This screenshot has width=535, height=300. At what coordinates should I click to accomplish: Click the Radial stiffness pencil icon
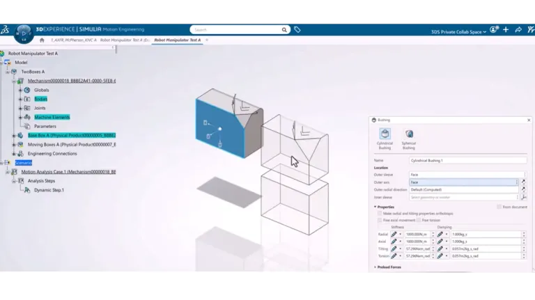(394, 234)
